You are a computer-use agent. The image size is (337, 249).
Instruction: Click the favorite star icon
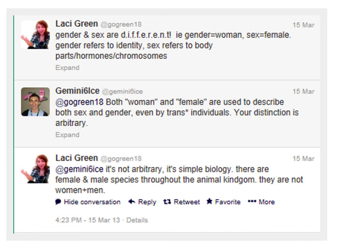coord(209,202)
